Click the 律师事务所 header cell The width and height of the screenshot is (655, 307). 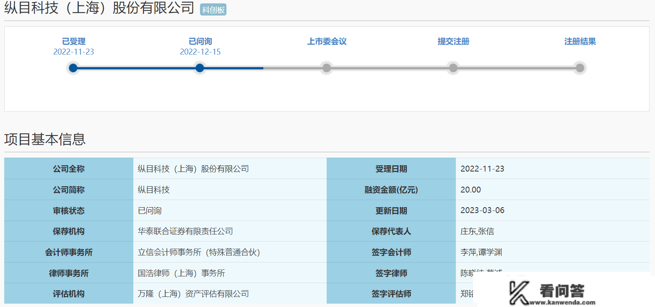(69, 273)
